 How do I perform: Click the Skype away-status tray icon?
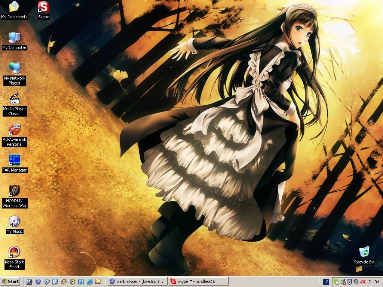click(336, 282)
